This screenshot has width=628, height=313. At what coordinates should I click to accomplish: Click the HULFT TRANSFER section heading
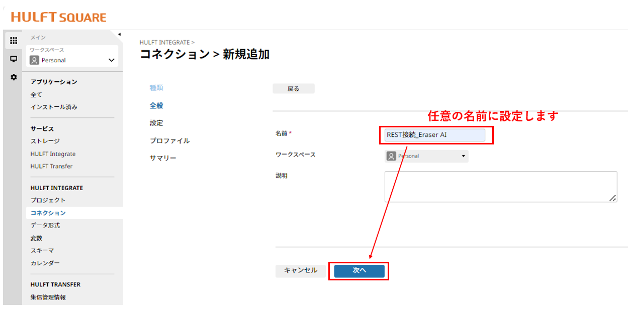click(55, 284)
